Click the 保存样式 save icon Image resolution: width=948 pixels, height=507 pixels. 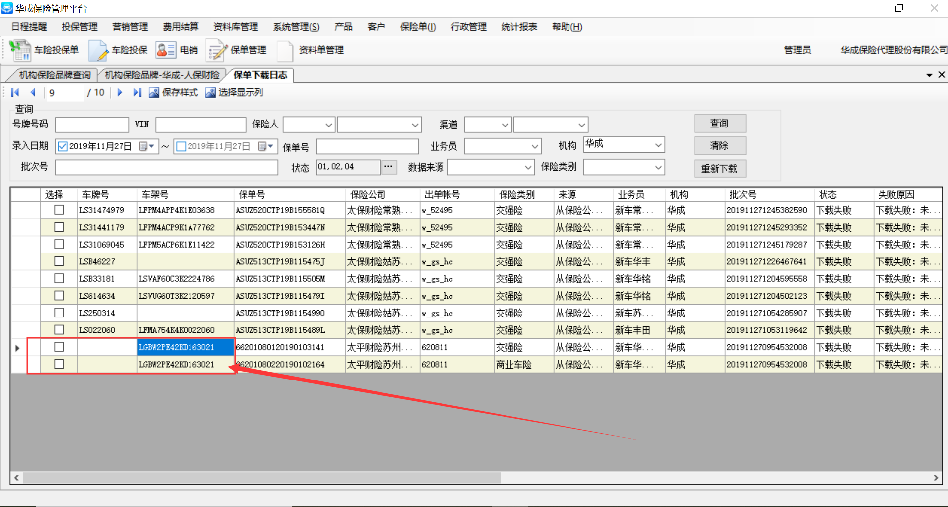[154, 93]
